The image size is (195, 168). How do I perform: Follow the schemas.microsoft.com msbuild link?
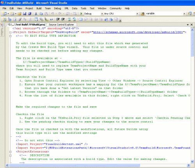point(138,32)
